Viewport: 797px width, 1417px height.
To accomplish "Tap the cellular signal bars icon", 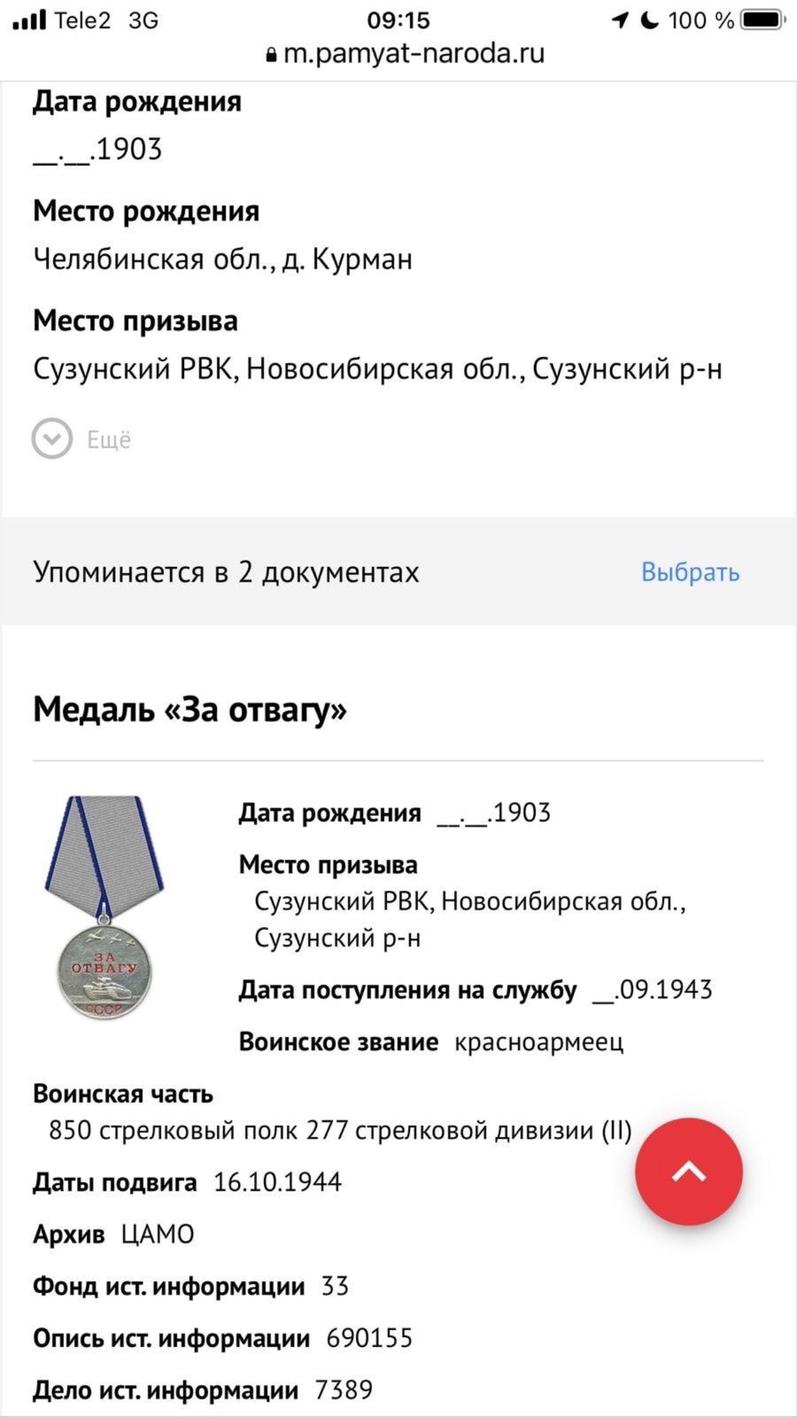I will point(29,19).
